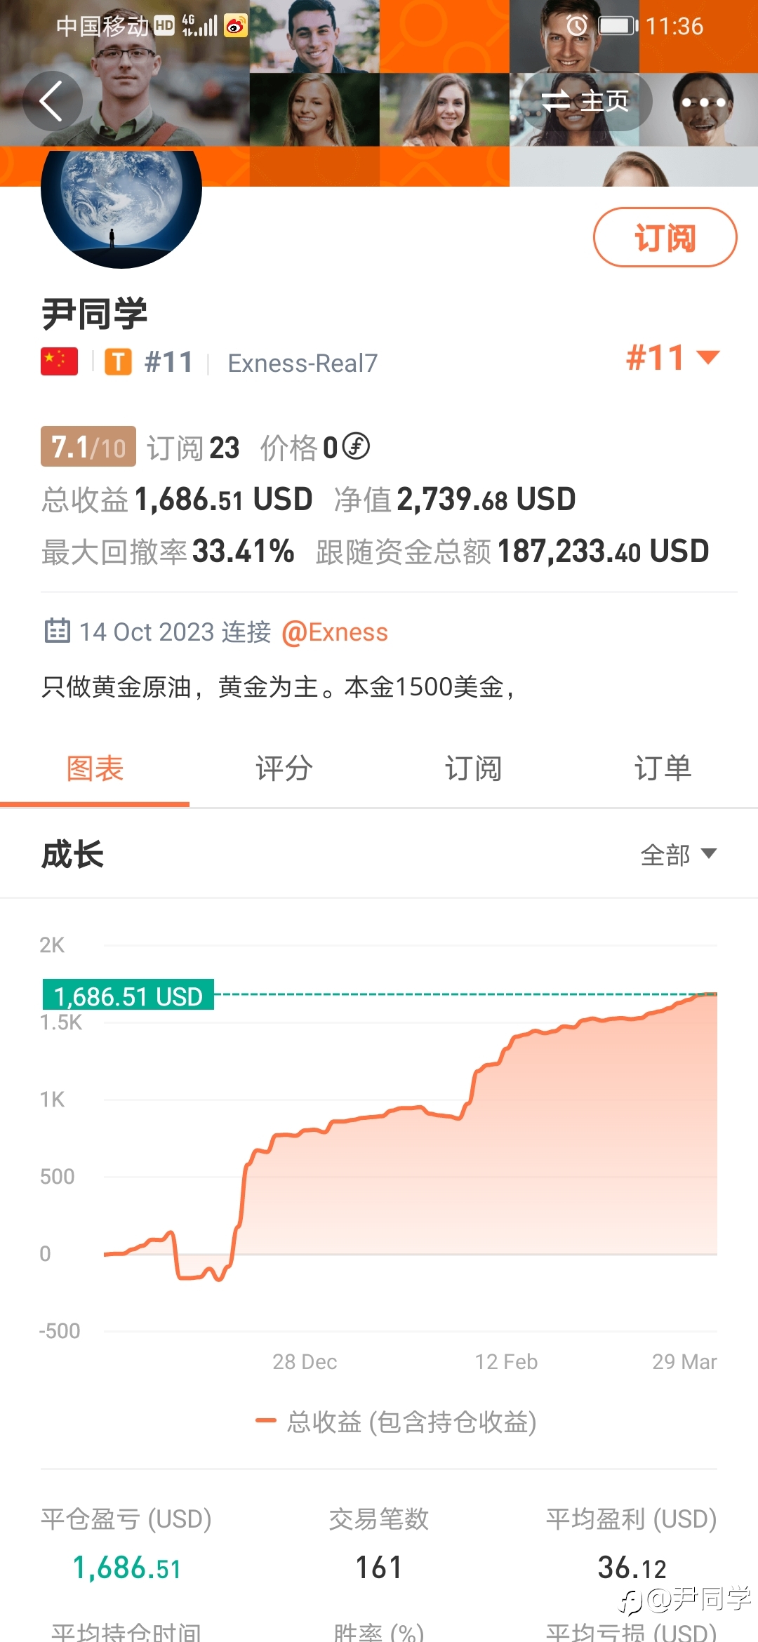
Task: Open the 订阅 tab in the tab bar
Action: click(474, 768)
